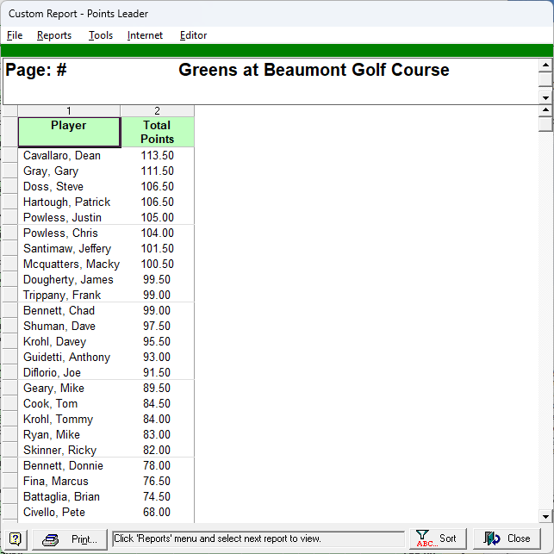Click header pane scroll down arrow

pos(545,98)
